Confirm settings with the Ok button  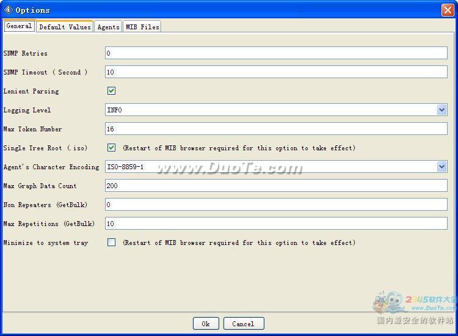pyautogui.click(x=206, y=323)
